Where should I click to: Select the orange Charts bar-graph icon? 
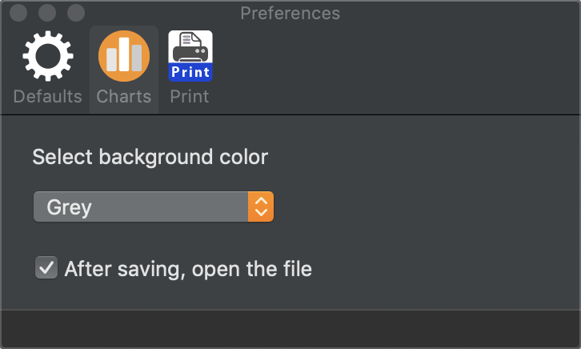124,56
